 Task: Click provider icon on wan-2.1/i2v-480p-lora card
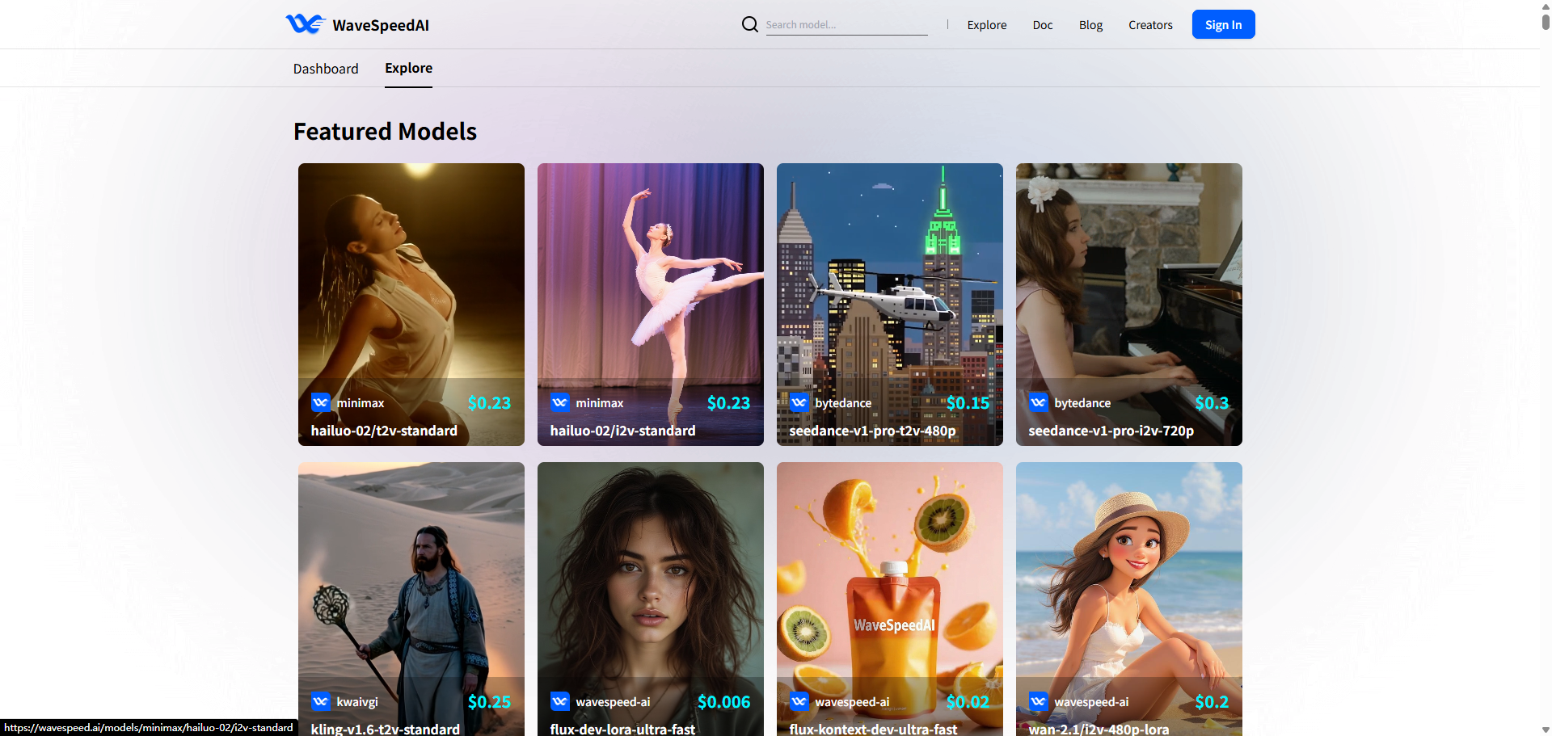[x=1039, y=701]
